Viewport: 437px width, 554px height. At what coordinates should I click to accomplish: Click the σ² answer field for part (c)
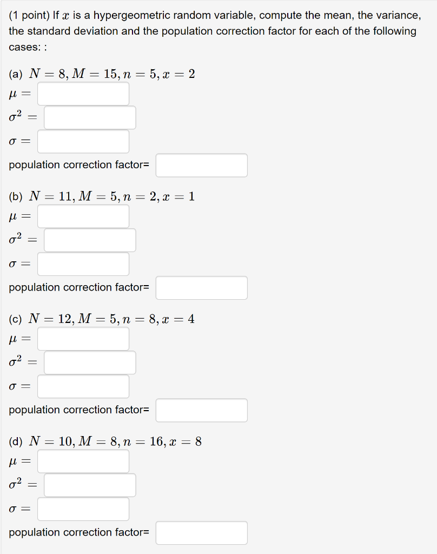89,362
